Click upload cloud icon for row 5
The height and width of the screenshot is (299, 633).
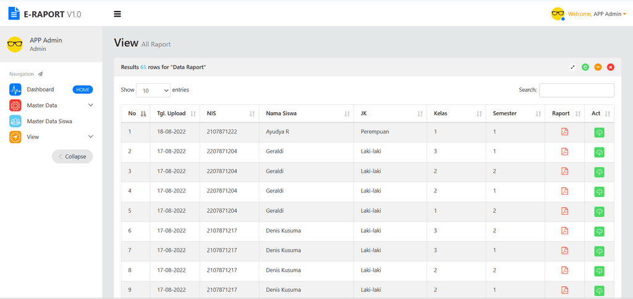pyautogui.click(x=599, y=211)
